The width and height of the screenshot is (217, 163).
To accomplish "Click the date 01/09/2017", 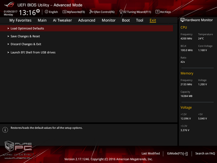I will click(x=10, y=11).
